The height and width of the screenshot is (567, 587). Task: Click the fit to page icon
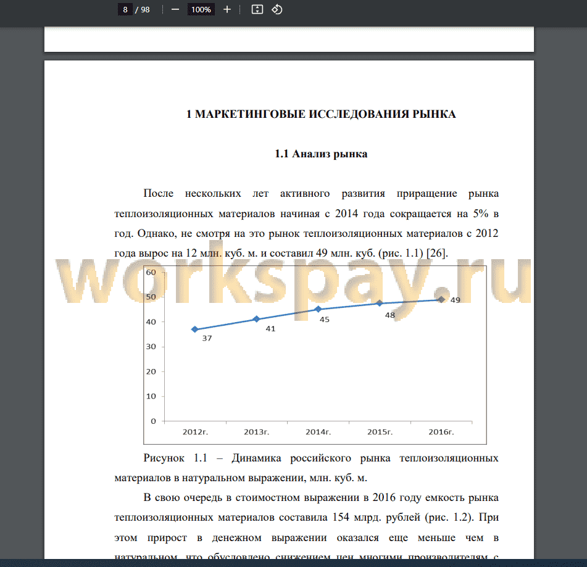(257, 10)
